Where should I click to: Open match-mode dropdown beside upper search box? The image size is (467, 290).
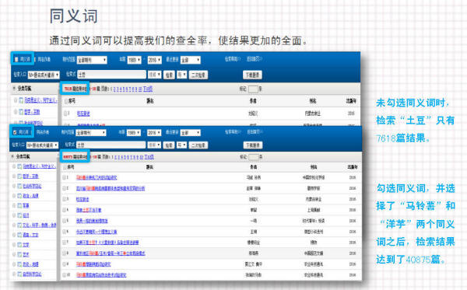point(155,75)
